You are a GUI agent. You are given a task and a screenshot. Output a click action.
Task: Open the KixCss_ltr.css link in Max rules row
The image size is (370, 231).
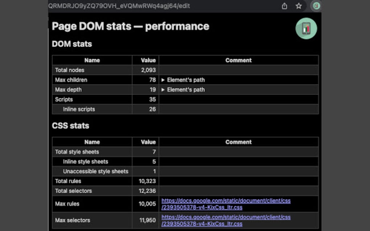coord(225,204)
